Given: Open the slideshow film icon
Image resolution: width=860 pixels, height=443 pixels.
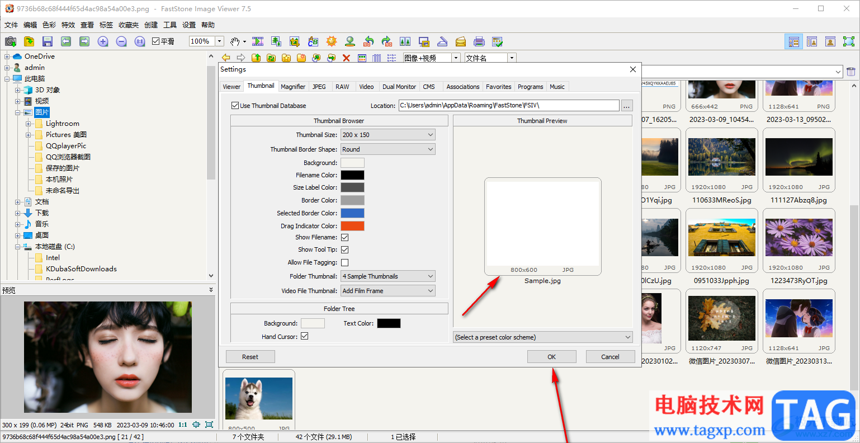Looking at the screenshot, I should click(x=258, y=41).
